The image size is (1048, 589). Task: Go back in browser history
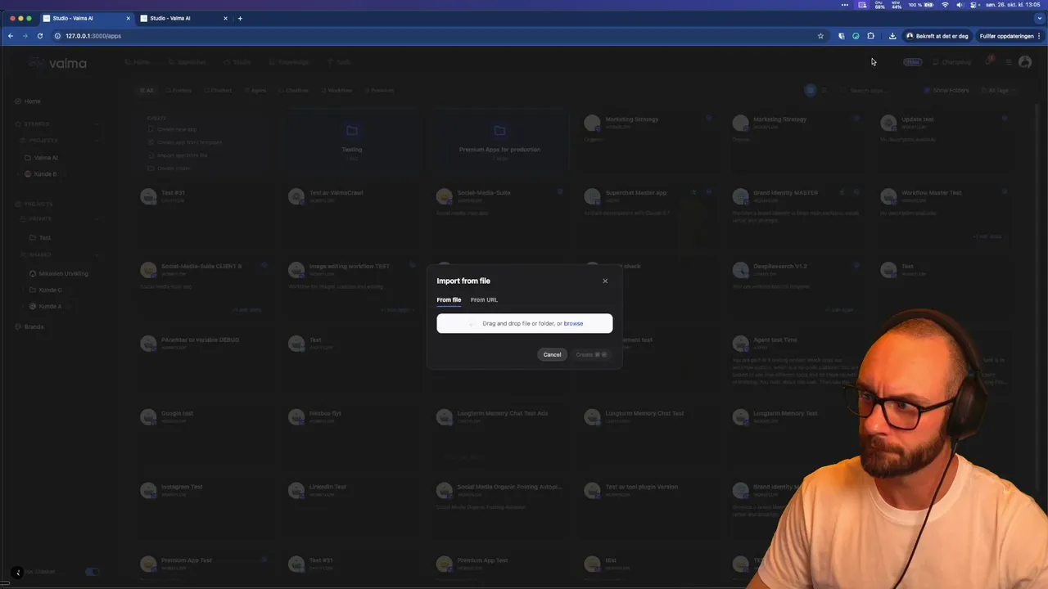10,36
